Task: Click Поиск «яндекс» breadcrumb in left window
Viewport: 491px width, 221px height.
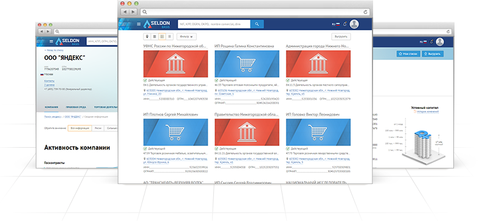Action: tap(53, 117)
